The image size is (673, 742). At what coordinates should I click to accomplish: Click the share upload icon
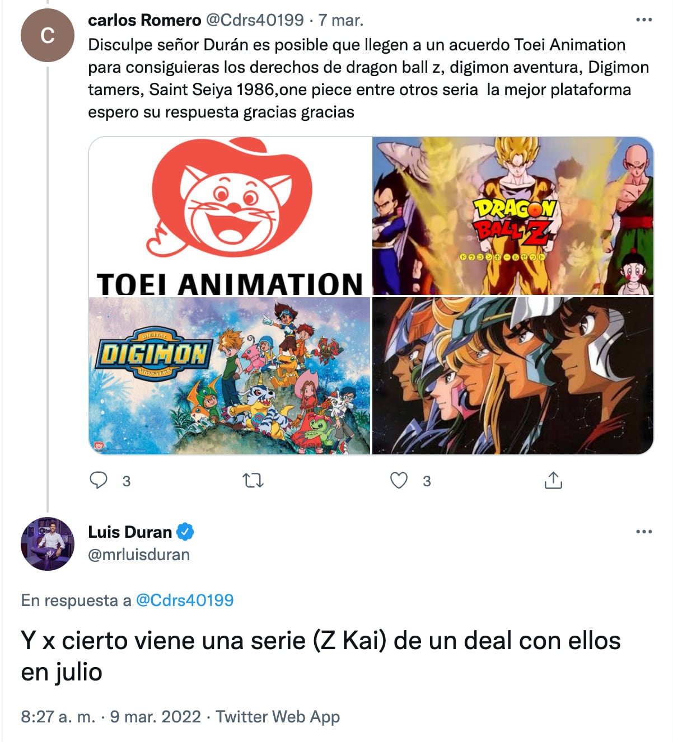(x=553, y=481)
